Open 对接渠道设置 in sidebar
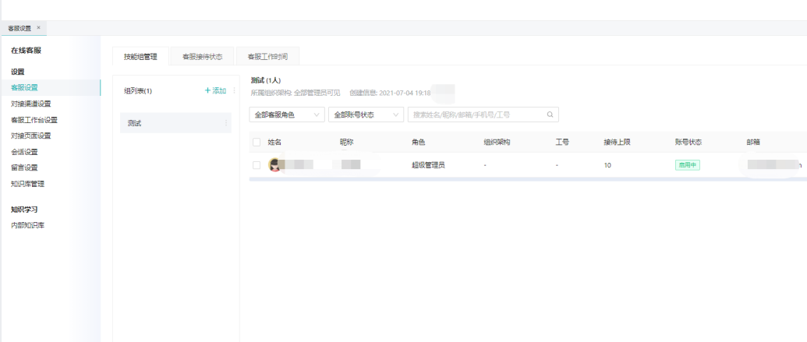The height and width of the screenshot is (342, 807). [31, 104]
